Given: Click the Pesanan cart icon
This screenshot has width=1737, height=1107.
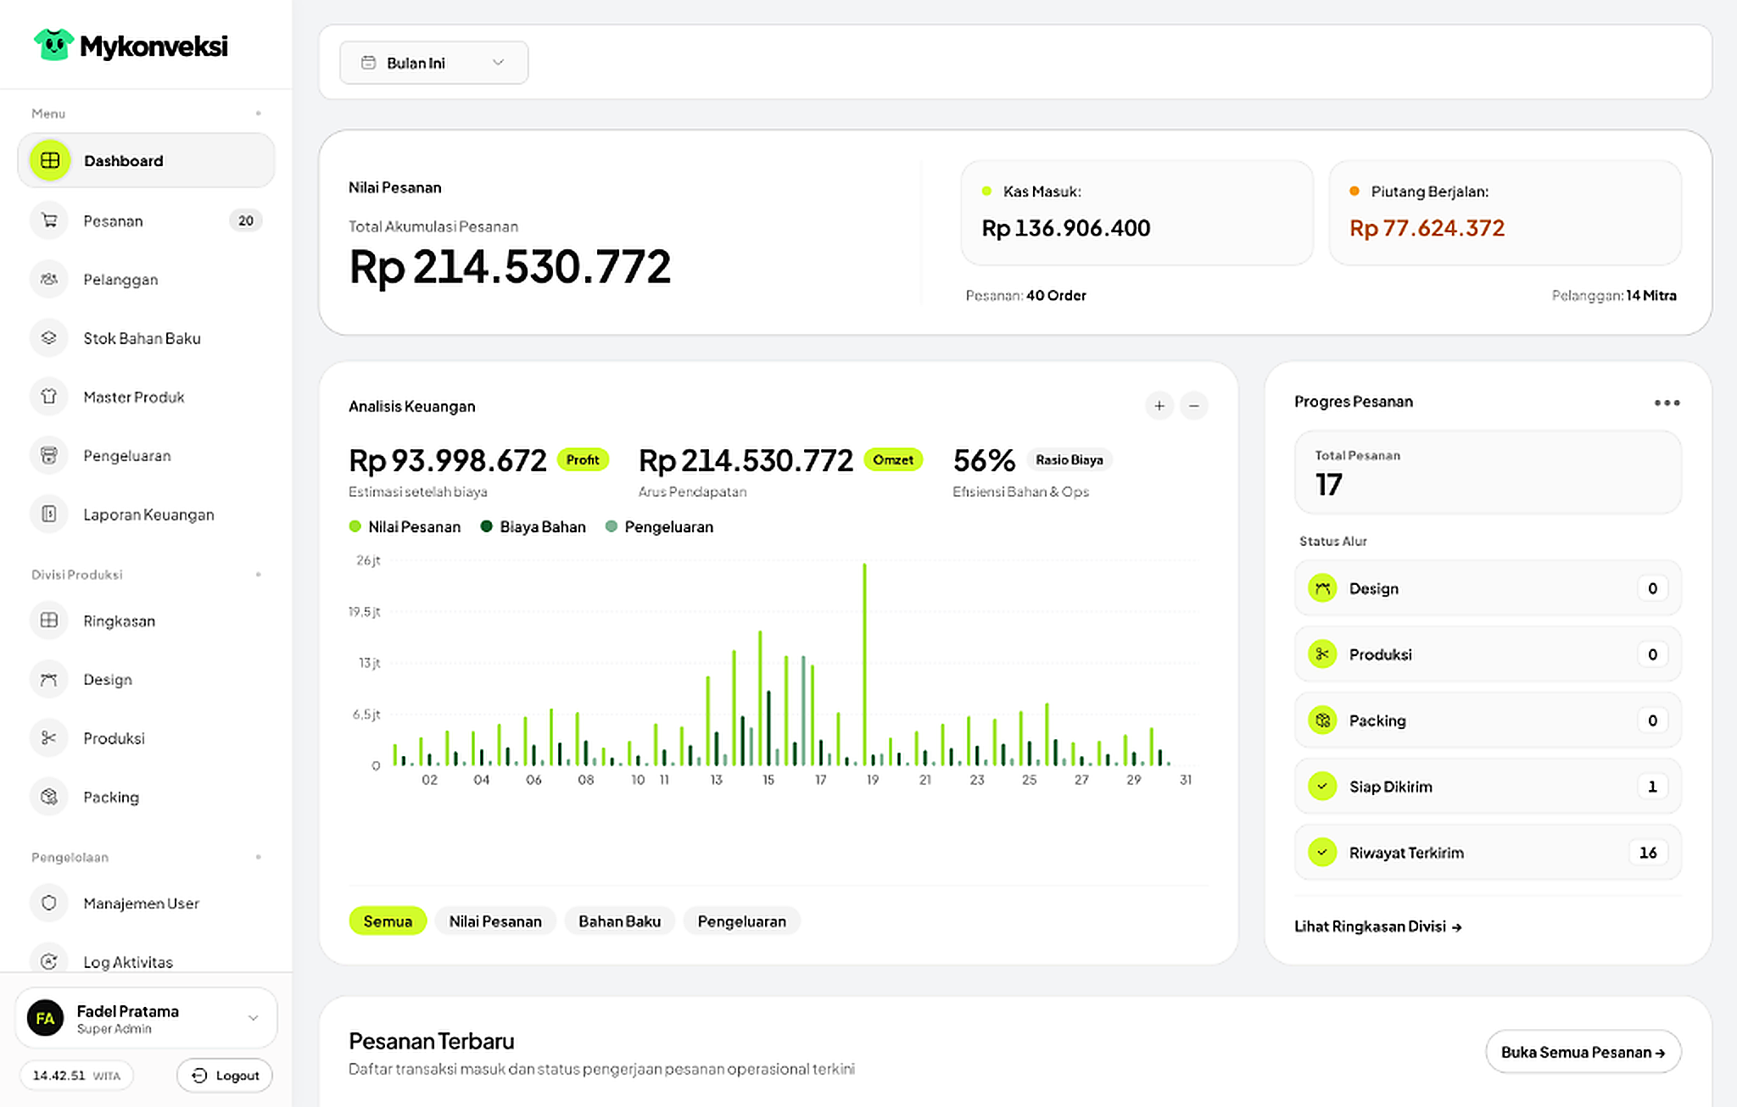Looking at the screenshot, I should [49, 220].
